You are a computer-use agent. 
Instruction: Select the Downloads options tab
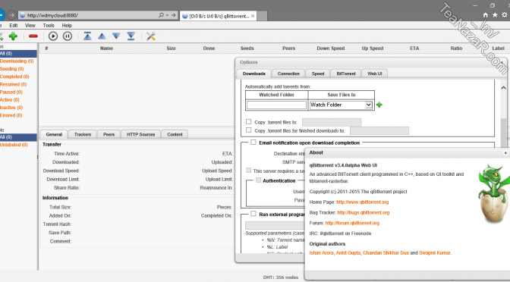[253, 74]
